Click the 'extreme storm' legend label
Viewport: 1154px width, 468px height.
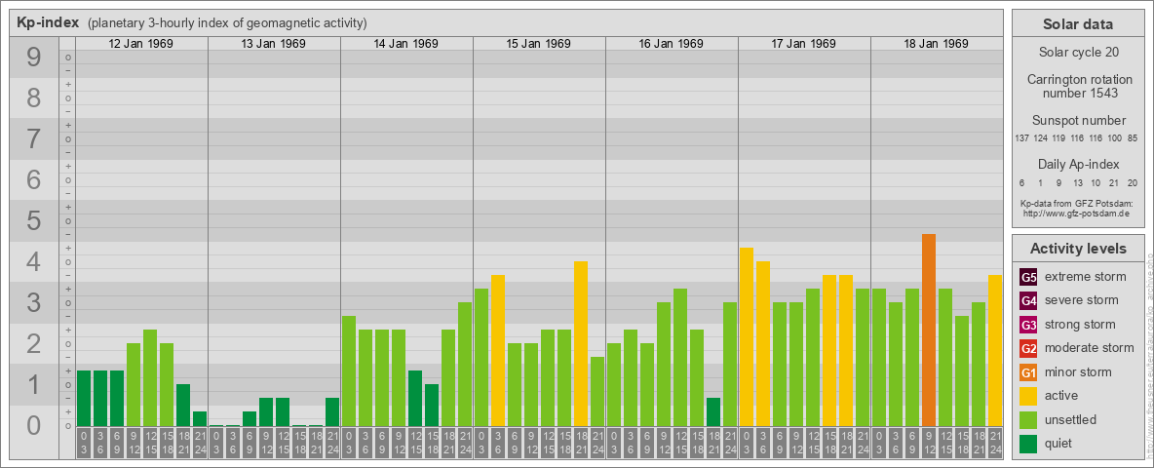point(1086,278)
